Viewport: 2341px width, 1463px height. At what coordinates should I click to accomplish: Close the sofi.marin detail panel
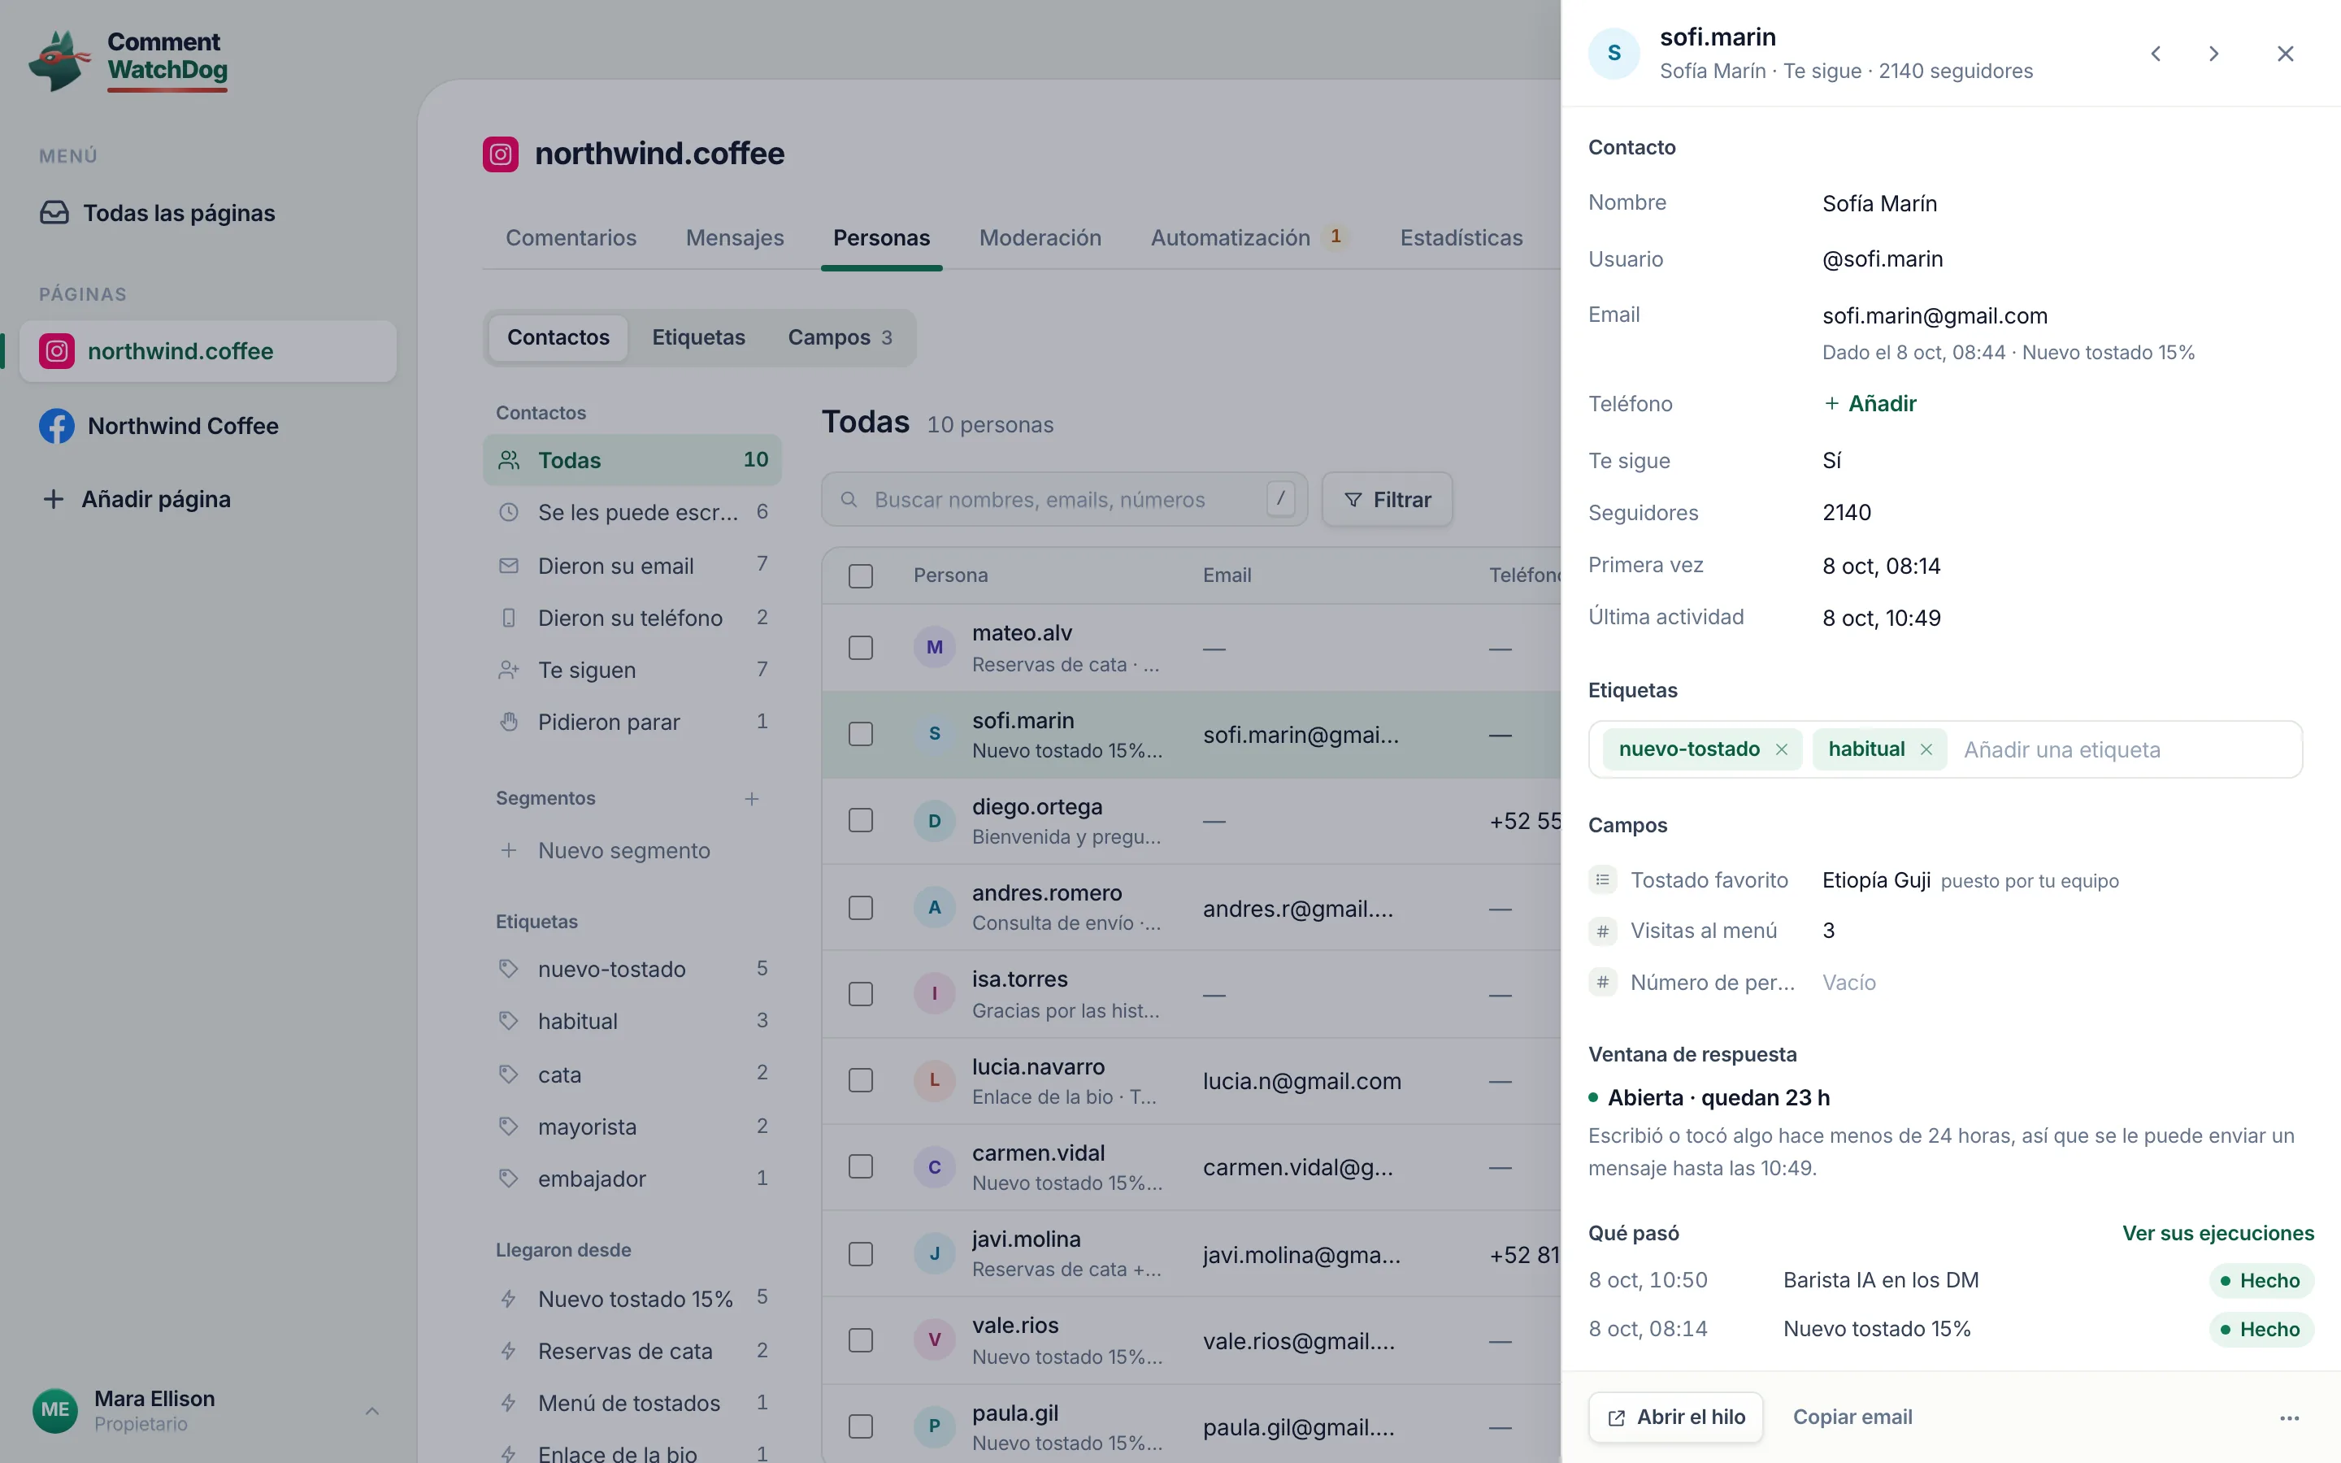tap(2285, 53)
